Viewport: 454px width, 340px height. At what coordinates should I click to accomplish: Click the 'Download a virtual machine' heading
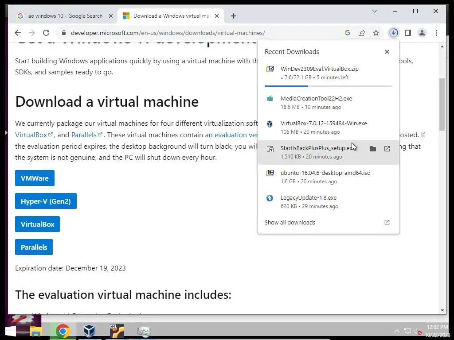(107, 101)
